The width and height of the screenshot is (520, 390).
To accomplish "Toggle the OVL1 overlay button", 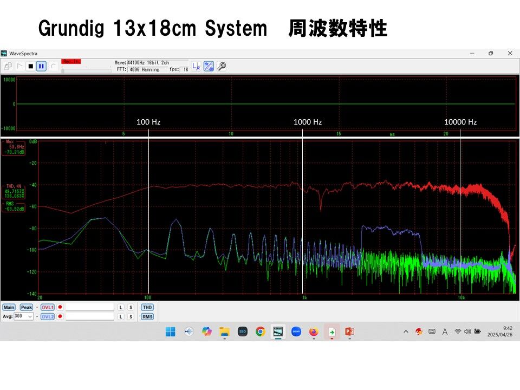I will pyautogui.click(x=48, y=308).
